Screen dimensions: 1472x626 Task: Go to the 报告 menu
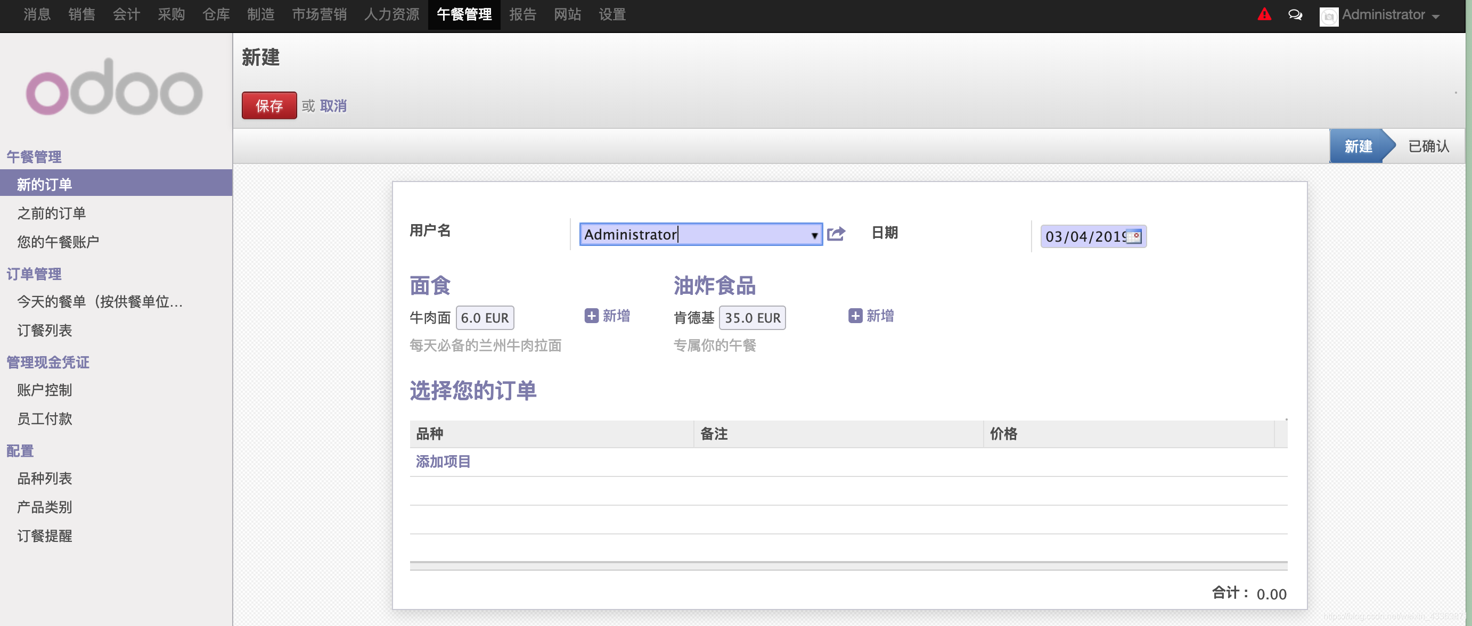point(522,15)
